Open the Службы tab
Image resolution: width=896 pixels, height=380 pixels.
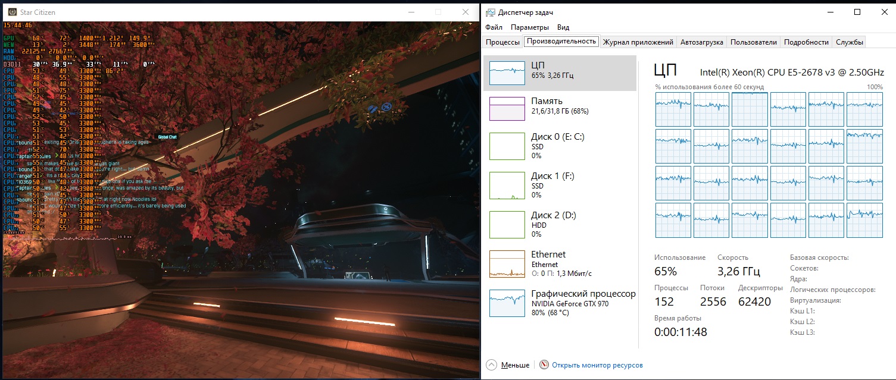pyautogui.click(x=848, y=42)
